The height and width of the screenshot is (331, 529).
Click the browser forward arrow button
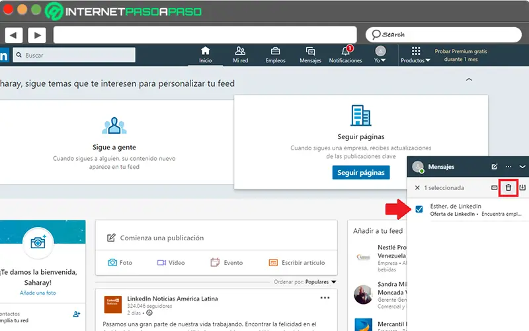click(37, 35)
